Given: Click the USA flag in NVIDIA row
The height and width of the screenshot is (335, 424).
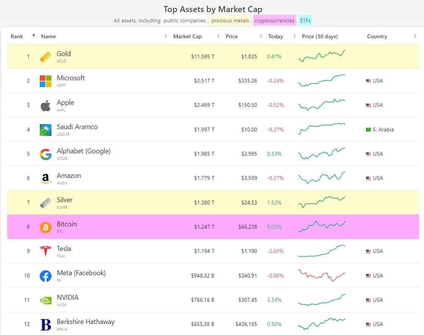Looking at the screenshot, I should [x=368, y=300].
